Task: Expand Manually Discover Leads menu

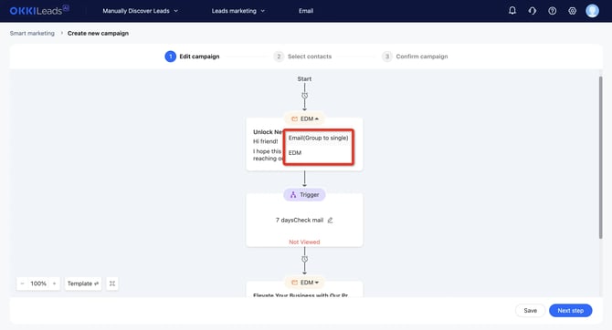Action: 140,11
